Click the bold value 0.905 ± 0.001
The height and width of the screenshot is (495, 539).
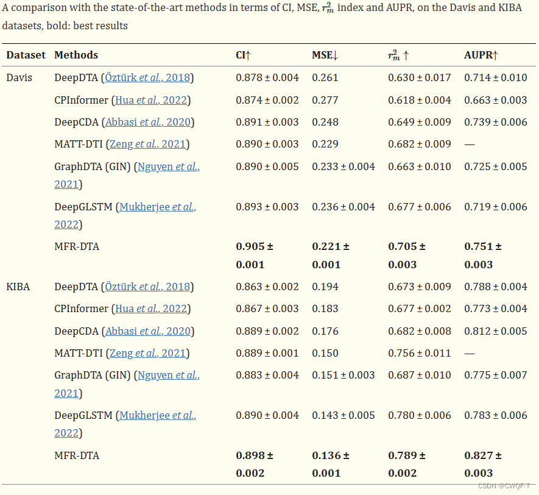coord(255,255)
